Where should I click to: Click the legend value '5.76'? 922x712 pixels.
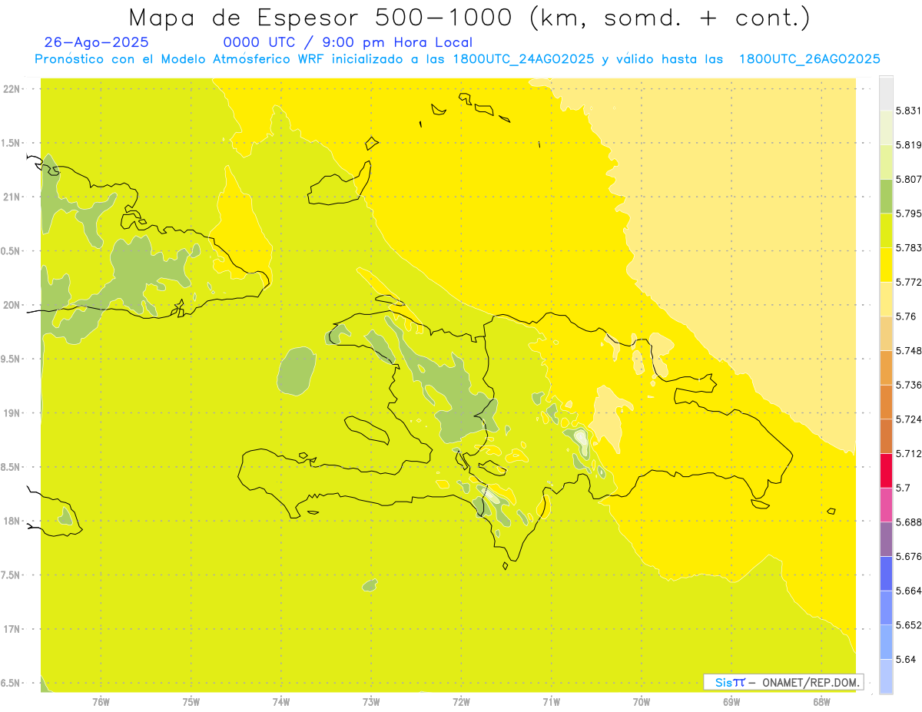(906, 316)
